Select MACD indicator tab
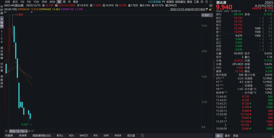This screenshot has height=138, width=274. tap(84, 135)
